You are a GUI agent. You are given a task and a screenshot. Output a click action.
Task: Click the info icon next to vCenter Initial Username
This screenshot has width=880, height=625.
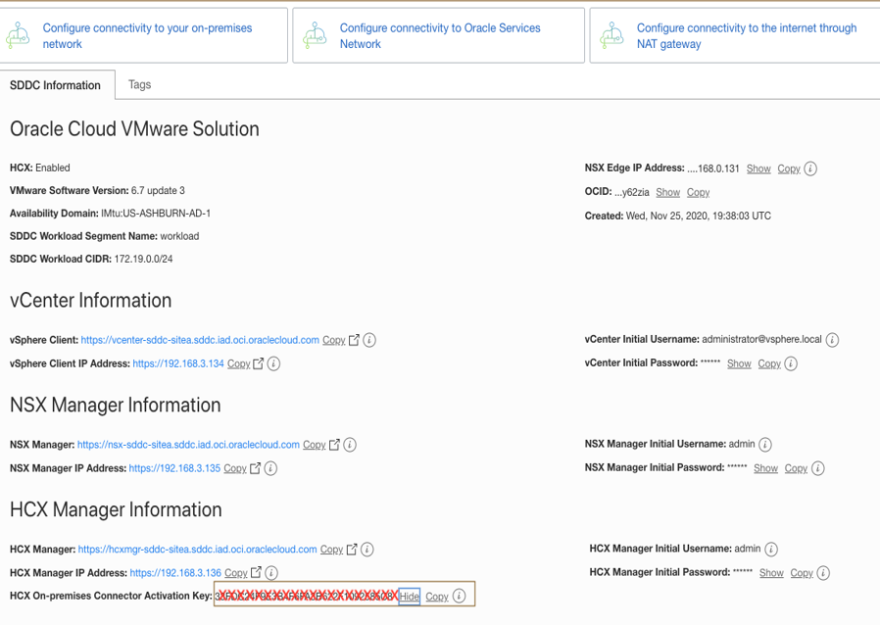coord(831,340)
